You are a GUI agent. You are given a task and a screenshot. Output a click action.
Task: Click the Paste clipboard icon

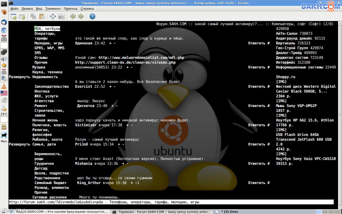click(42, 17)
